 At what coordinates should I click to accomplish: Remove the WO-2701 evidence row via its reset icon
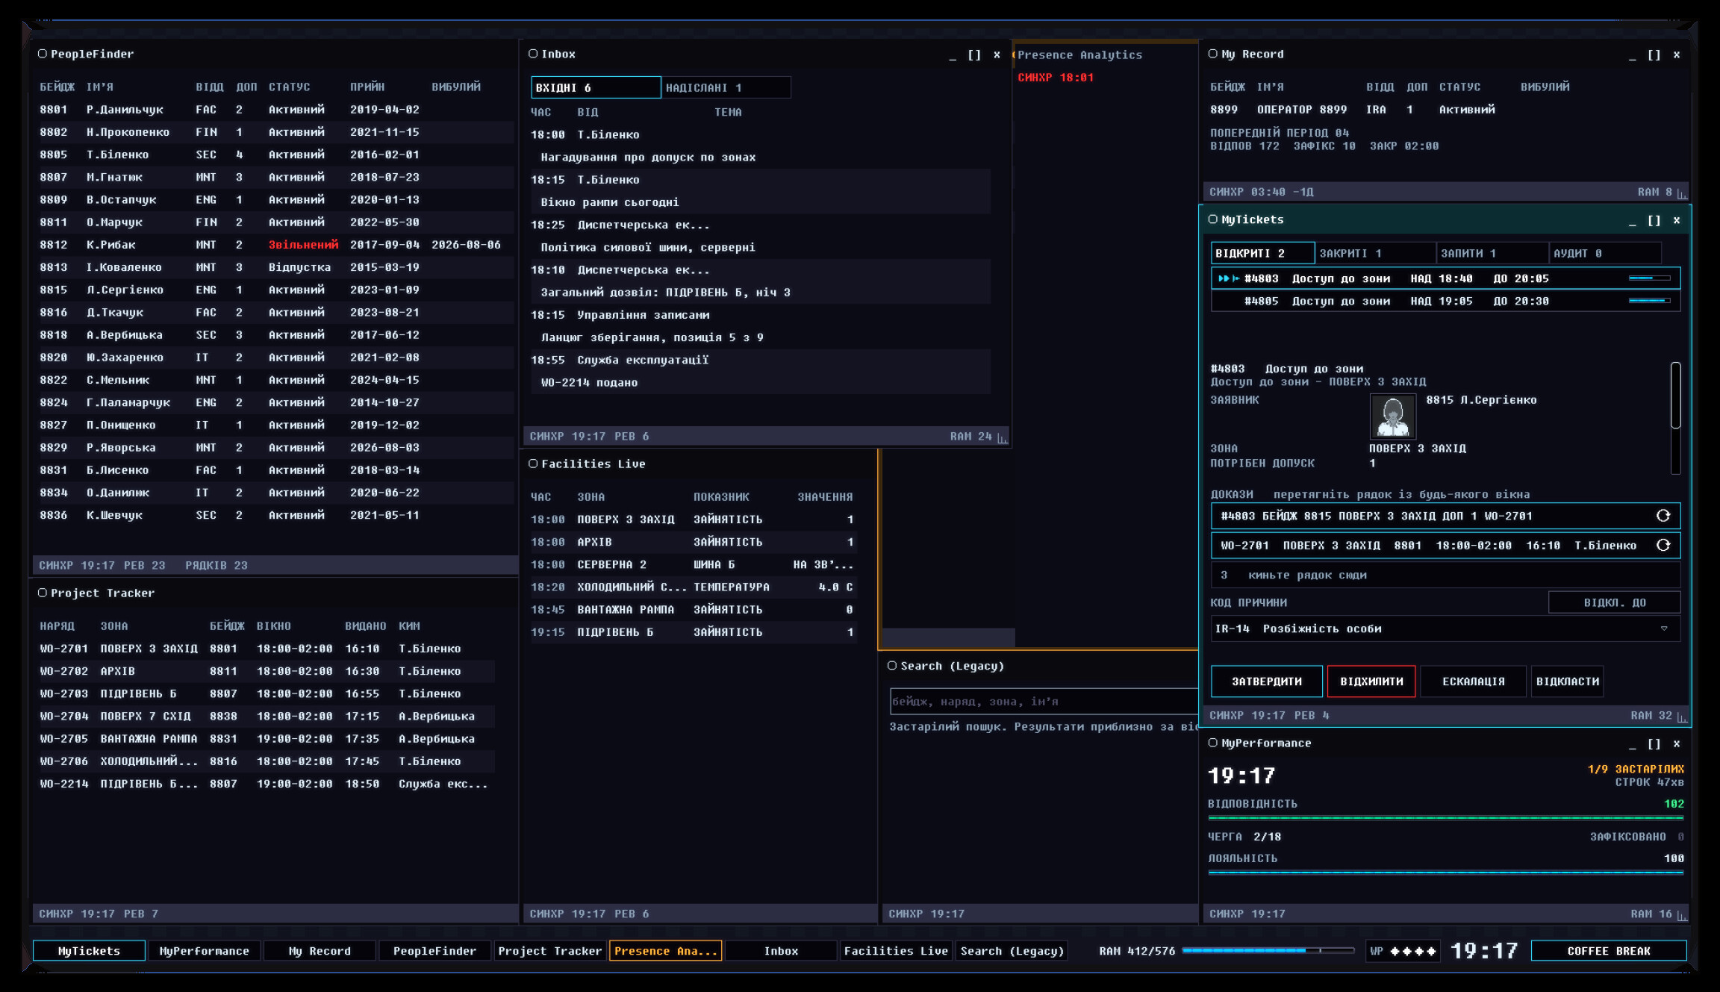point(1663,546)
